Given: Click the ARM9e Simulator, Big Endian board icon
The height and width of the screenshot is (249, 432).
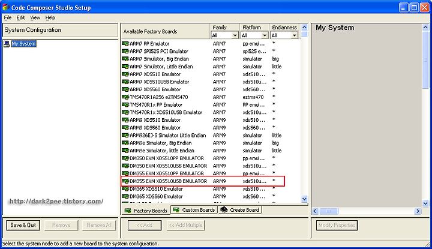Looking at the screenshot, I should pyautogui.click(x=125, y=143).
